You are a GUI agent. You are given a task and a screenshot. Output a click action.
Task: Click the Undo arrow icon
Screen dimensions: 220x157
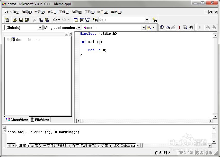(55, 20)
